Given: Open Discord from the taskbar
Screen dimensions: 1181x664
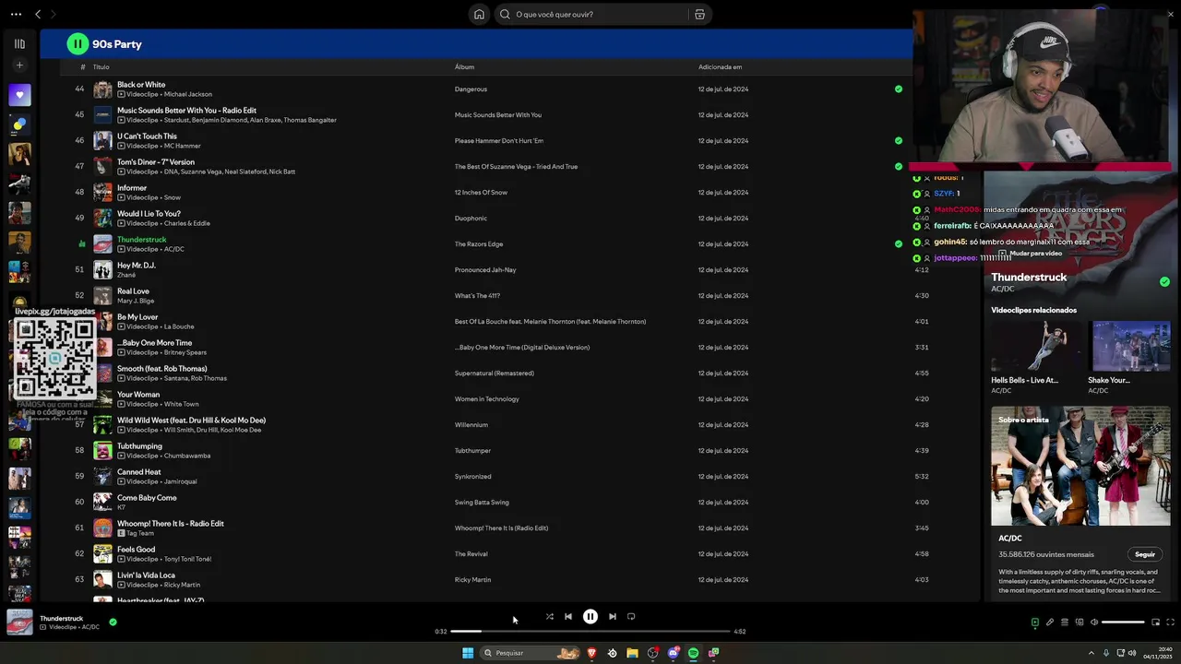Looking at the screenshot, I should pyautogui.click(x=674, y=653).
